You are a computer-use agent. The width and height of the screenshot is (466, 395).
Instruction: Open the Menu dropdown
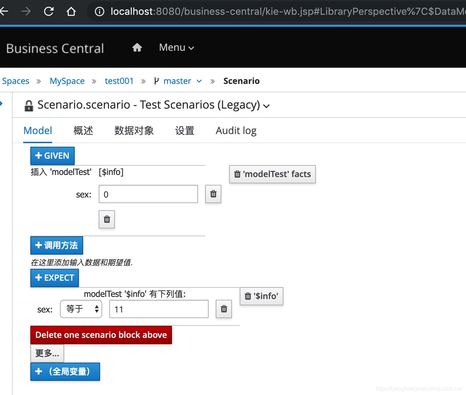pos(177,47)
